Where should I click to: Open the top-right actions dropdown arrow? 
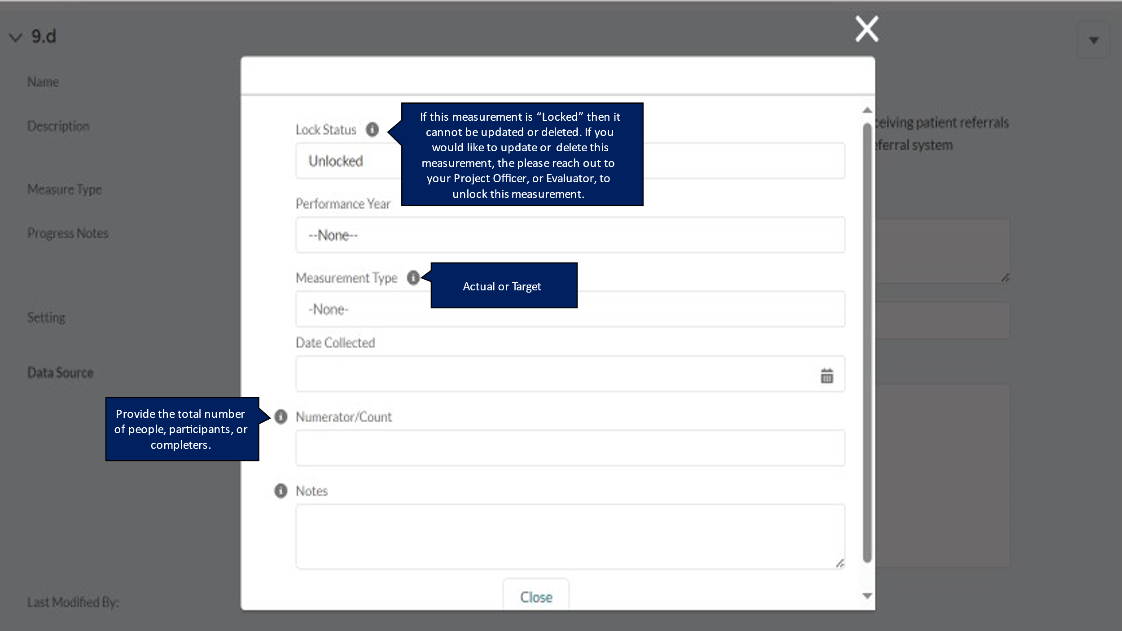tap(1094, 40)
